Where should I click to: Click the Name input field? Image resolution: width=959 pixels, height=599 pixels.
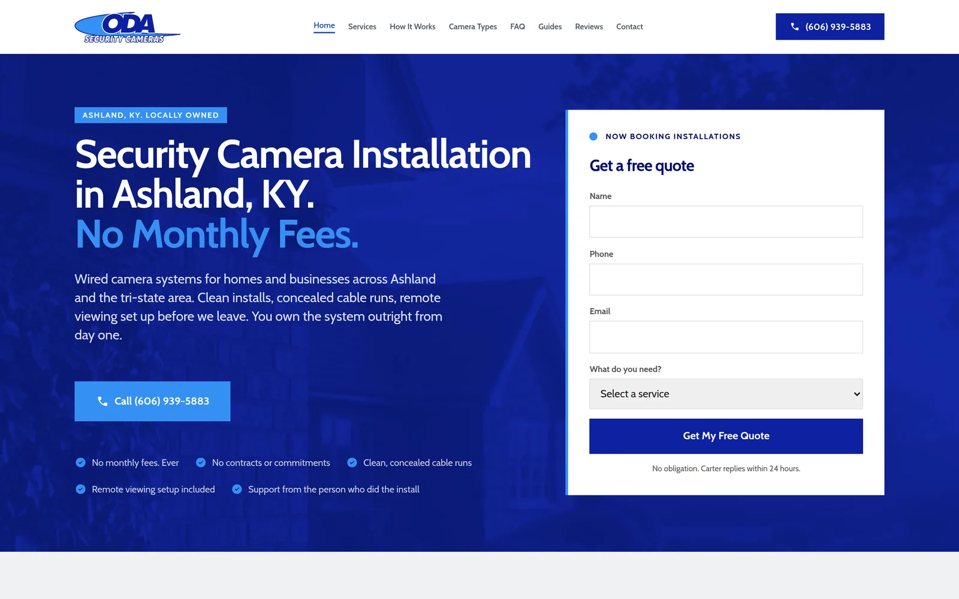pyautogui.click(x=726, y=222)
